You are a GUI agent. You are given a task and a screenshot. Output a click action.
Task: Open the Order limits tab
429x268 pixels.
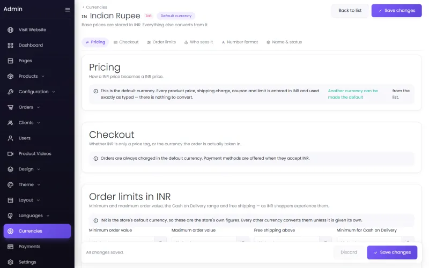click(x=161, y=42)
